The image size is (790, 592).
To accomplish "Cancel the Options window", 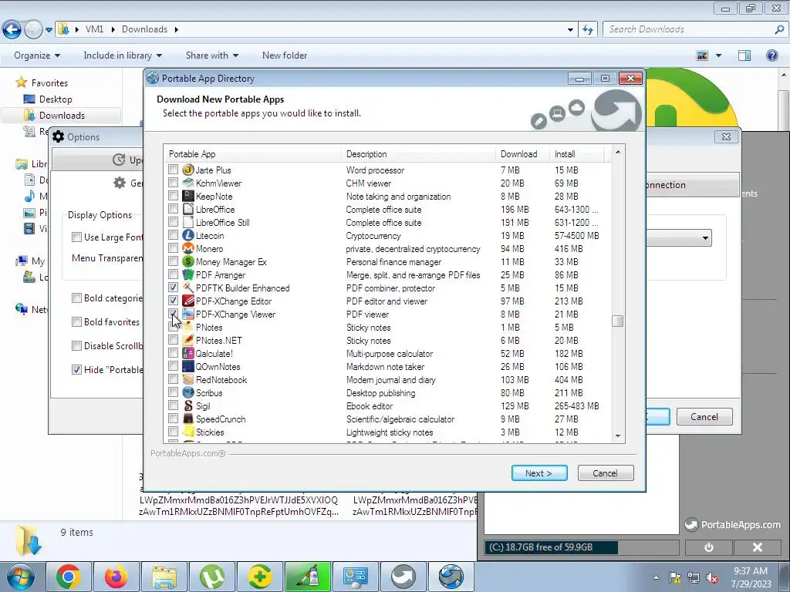I will (x=704, y=417).
